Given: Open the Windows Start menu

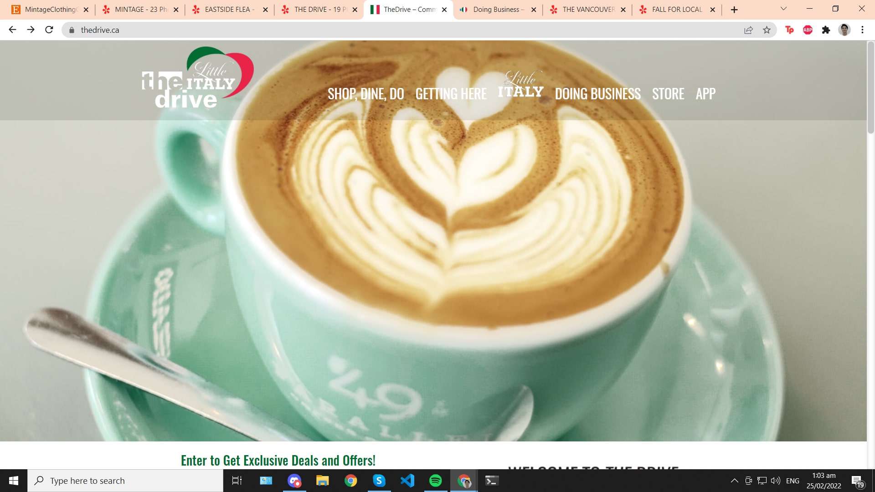Looking at the screenshot, I should (14, 481).
